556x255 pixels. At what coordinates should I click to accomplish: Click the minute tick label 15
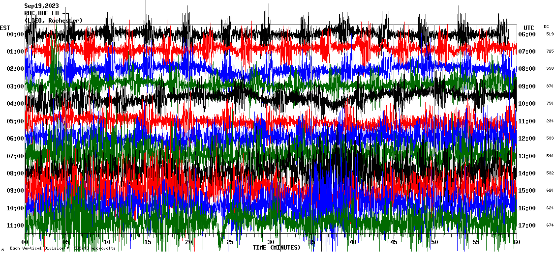click(x=148, y=242)
